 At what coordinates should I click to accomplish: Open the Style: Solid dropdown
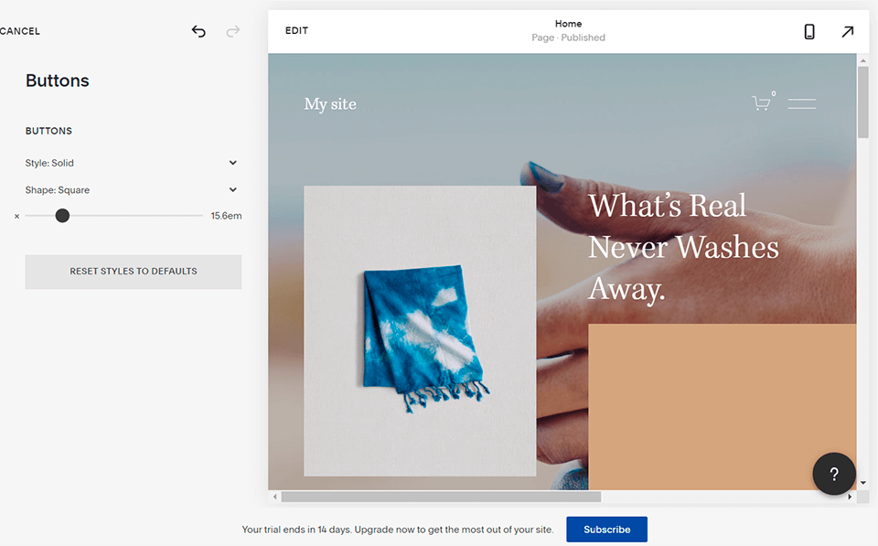click(x=133, y=162)
